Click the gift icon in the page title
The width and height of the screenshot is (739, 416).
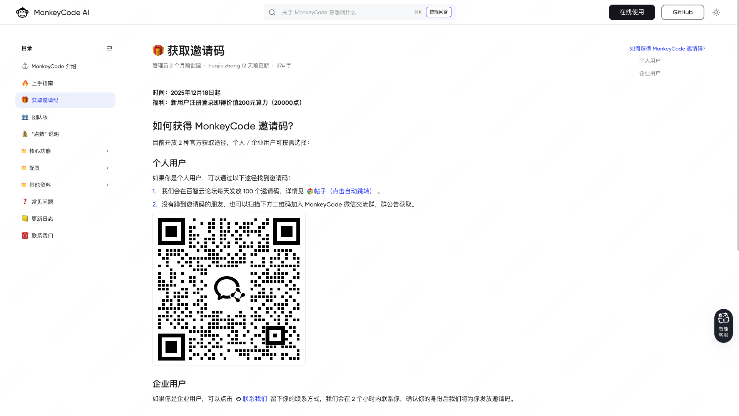coord(158,50)
